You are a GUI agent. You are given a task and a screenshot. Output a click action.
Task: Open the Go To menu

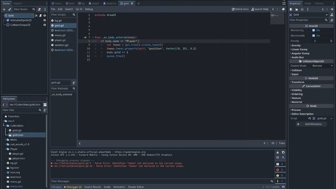click(79, 9)
